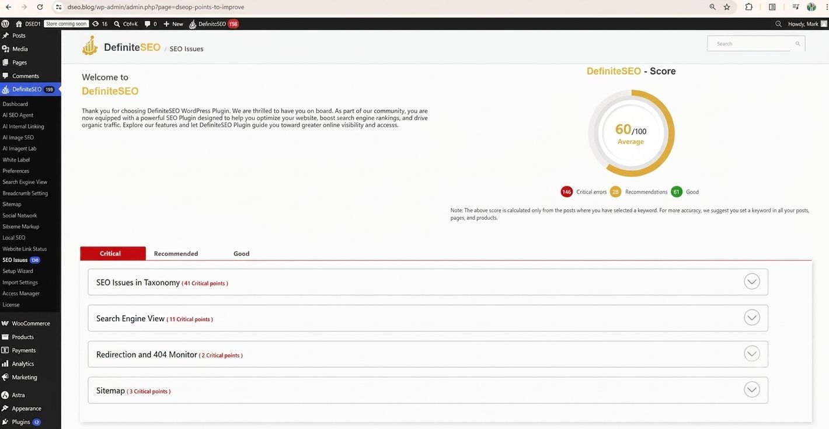Open the comments bubble in admin bar
Image resolution: width=829 pixels, height=429 pixels.
click(x=151, y=24)
